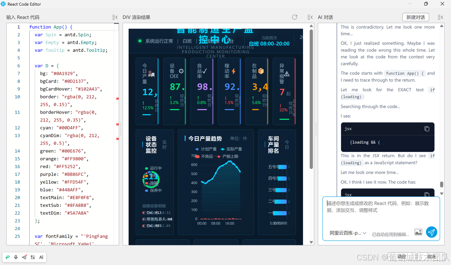Click line number 25 in code gutter

[18, 236]
